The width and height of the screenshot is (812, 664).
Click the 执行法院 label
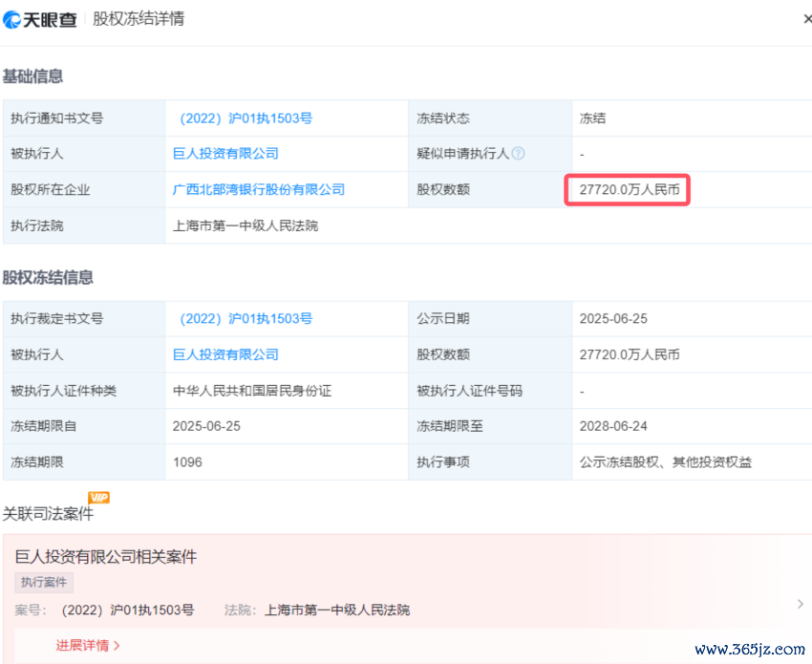click(x=37, y=225)
